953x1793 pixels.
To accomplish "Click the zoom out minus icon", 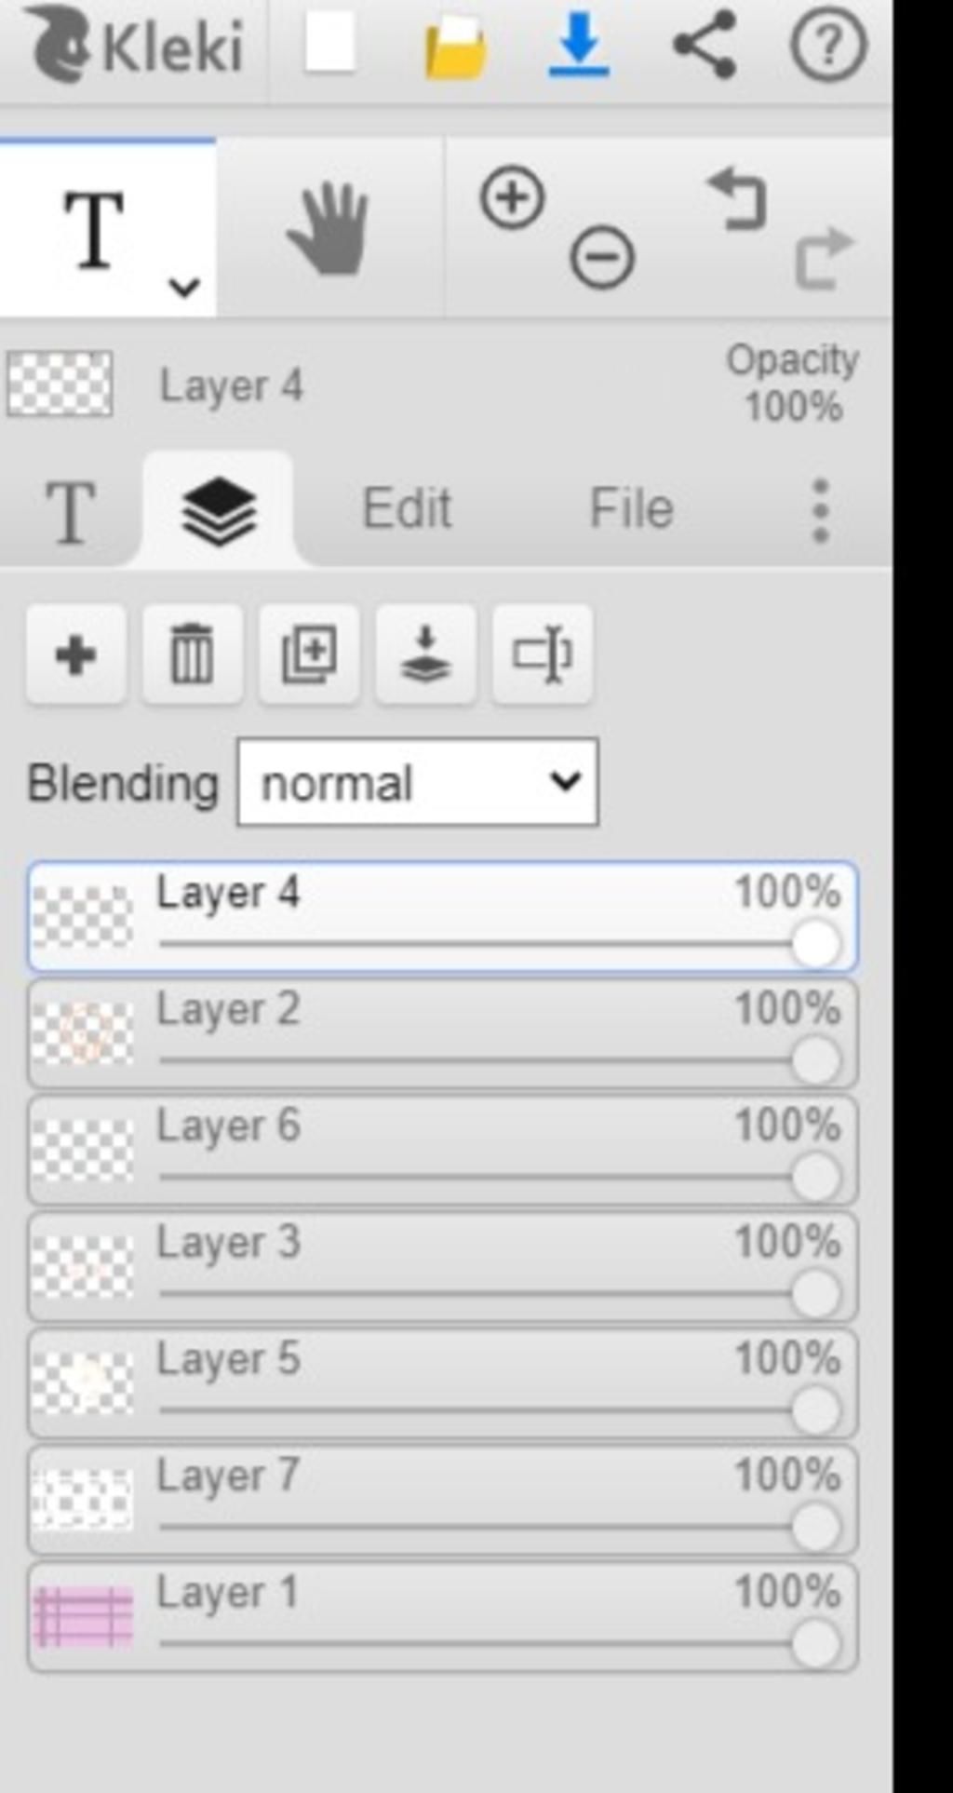I will (x=602, y=256).
